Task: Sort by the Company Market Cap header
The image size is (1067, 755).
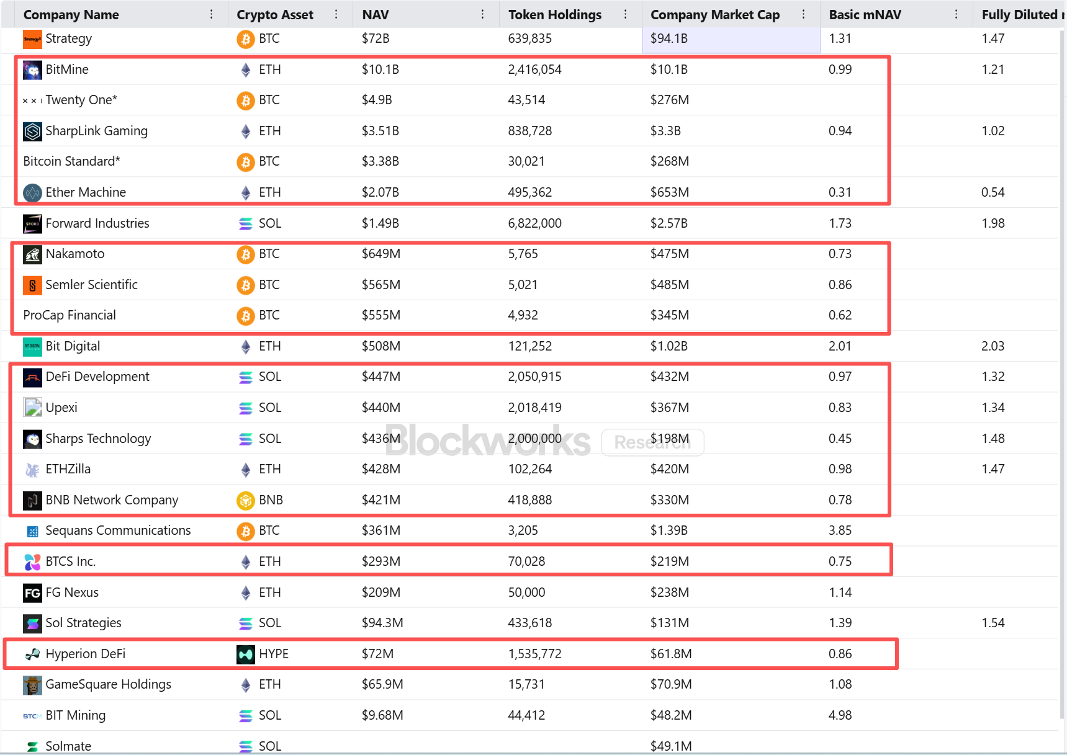Action: 715,15
